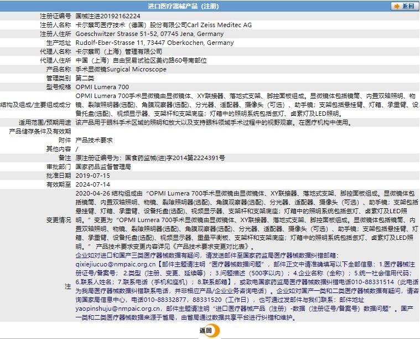This screenshot has width=420, height=339.
Task: Click the agent name 卡尔蔡司（上海）管理有限公司
Action: 118,52
